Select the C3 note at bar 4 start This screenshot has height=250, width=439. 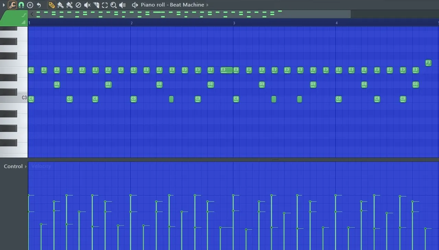point(339,99)
